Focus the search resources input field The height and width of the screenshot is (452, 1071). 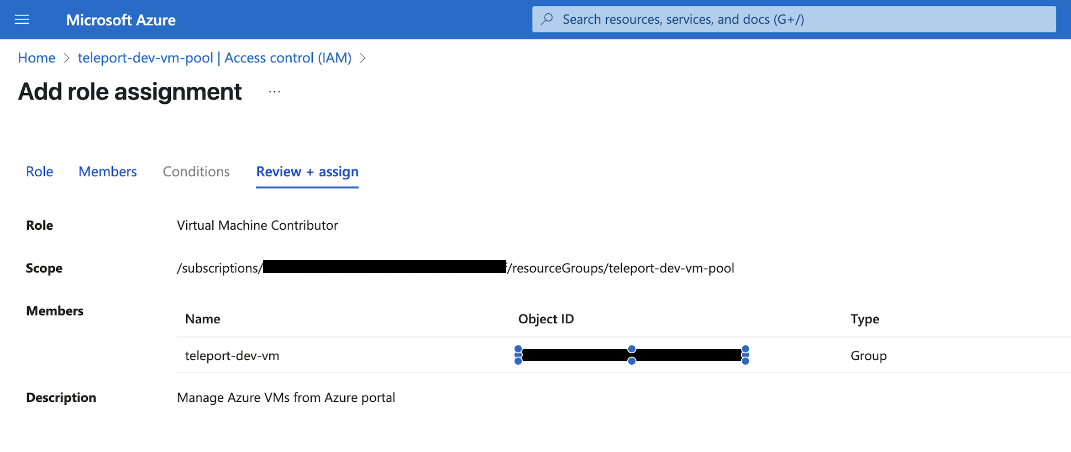(794, 19)
